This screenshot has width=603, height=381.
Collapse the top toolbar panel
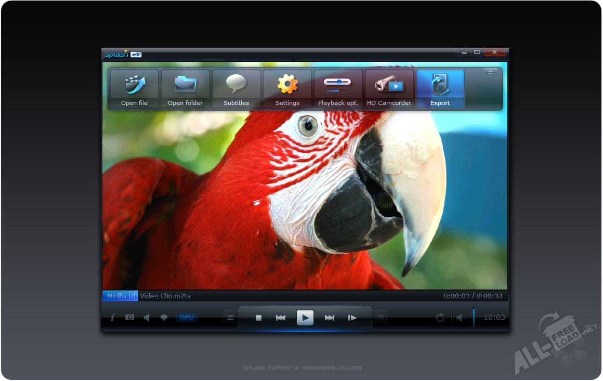point(491,72)
